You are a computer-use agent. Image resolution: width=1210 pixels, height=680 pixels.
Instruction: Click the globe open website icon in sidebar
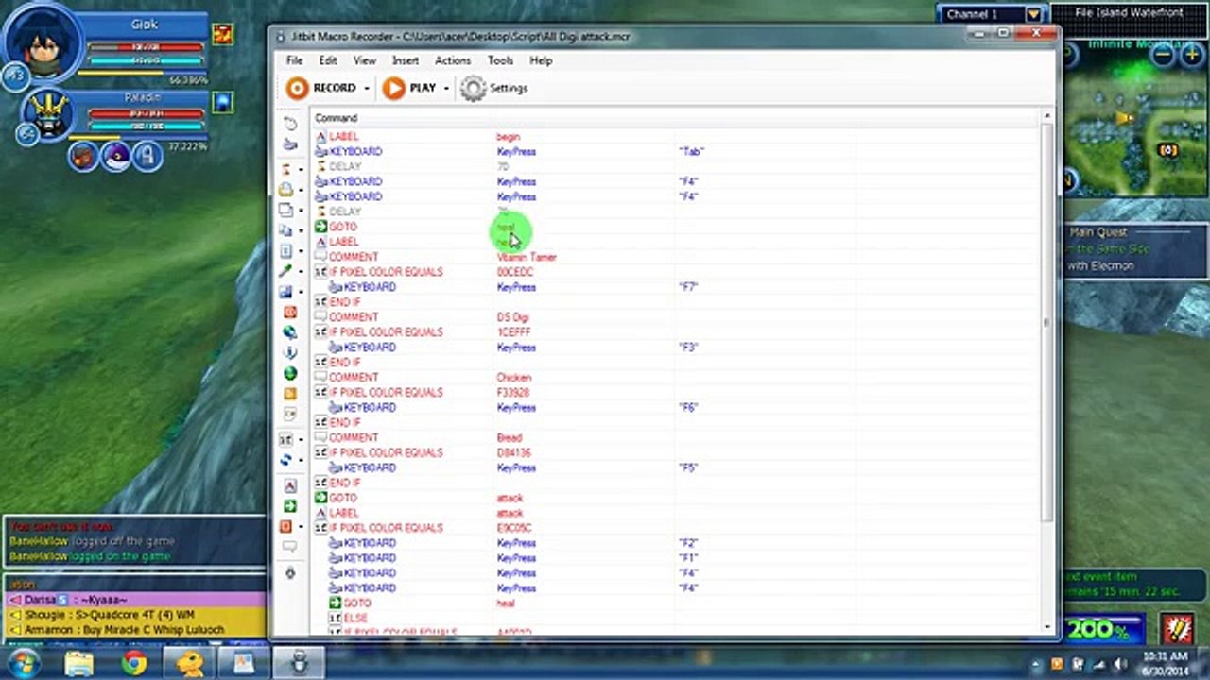(290, 332)
